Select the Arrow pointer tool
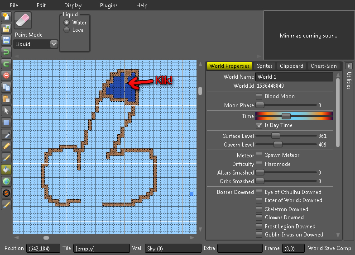 pyautogui.click(x=6, y=111)
